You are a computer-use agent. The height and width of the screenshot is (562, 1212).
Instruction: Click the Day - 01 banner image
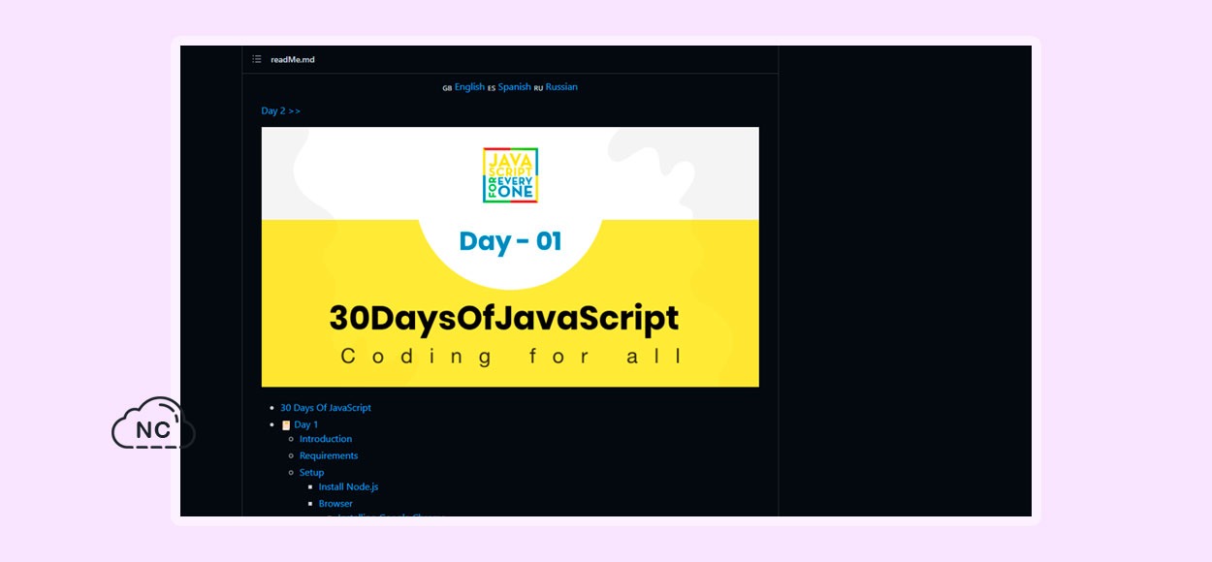tap(510, 257)
